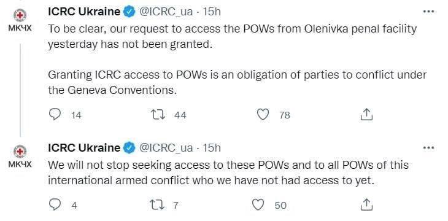Like the tweet with 50 likes
Image resolution: width=448 pixels, height=221 pixels.
(x=258, y=204)
